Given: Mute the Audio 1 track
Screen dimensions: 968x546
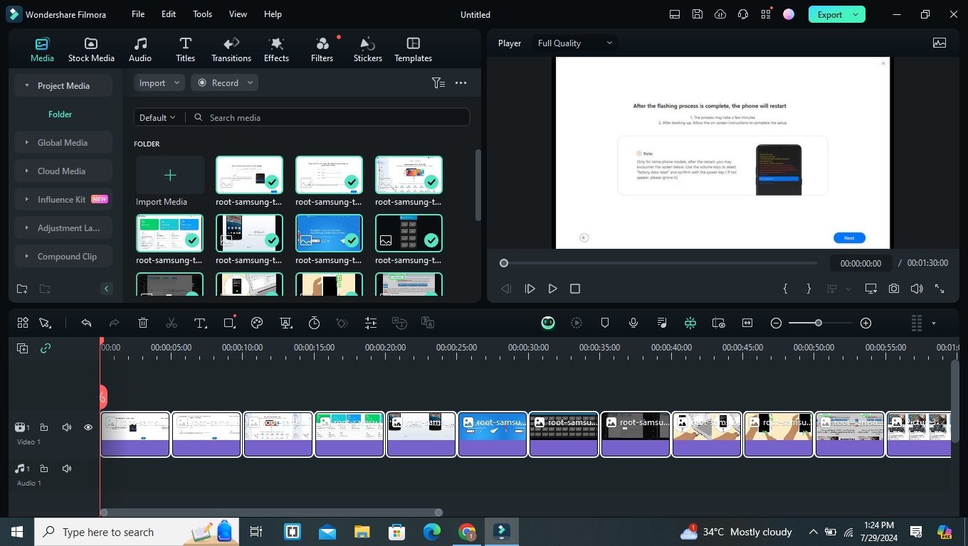Looking at the screenshot, I should pos(67,469).
